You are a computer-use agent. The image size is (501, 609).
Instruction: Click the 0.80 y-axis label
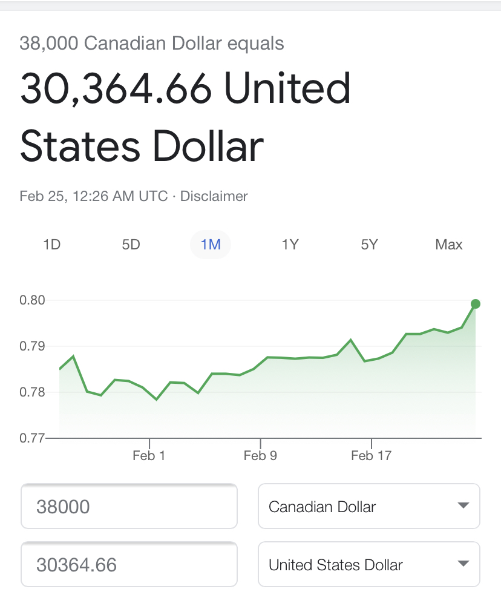31,300
